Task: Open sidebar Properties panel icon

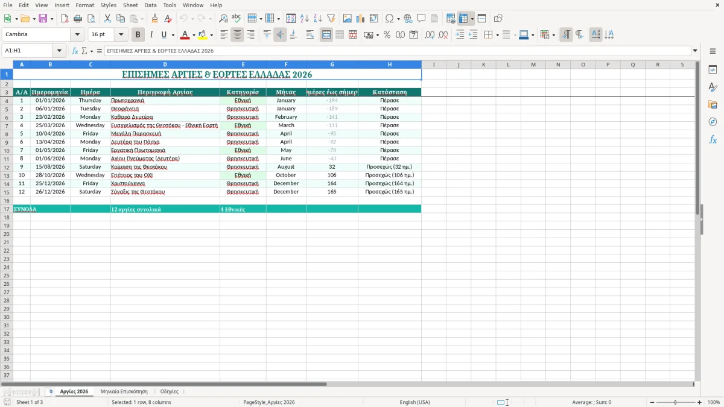Action: pyautogui.click(x=713, y=70)
